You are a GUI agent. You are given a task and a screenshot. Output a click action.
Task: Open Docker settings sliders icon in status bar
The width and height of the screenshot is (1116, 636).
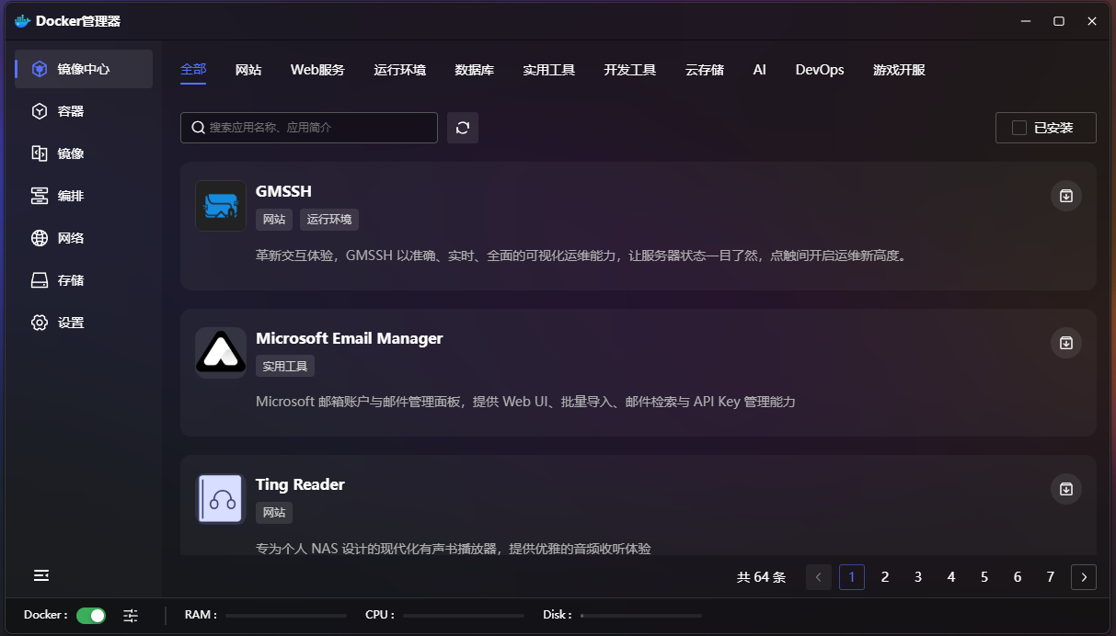click(131, 615)
